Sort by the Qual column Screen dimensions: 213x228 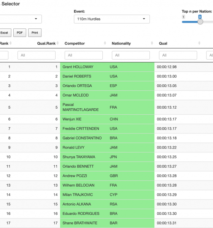(163, 43)
